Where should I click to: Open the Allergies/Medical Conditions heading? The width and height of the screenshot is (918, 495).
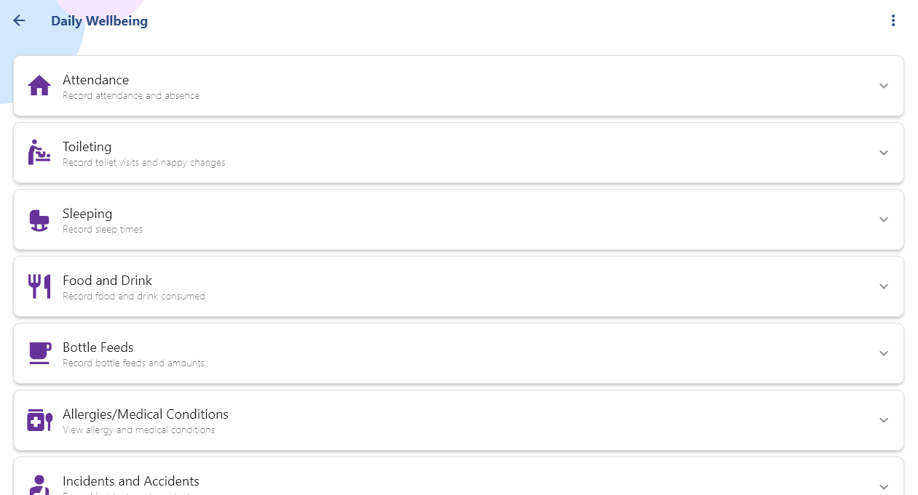click(145, 414)
